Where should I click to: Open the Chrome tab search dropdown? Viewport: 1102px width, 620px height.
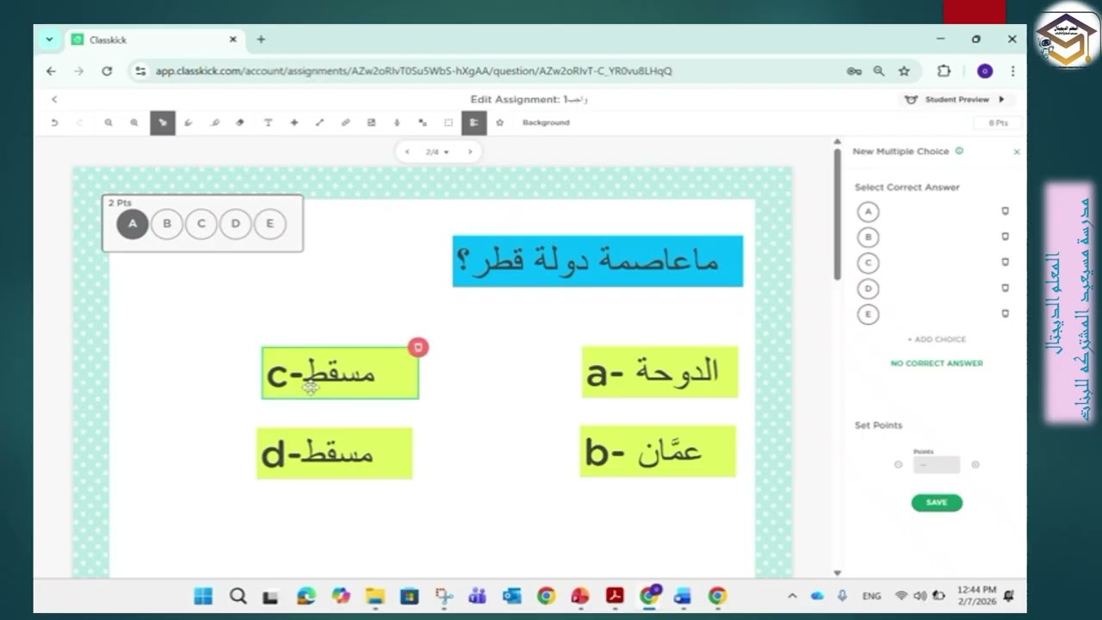click(x=49, y=40)
